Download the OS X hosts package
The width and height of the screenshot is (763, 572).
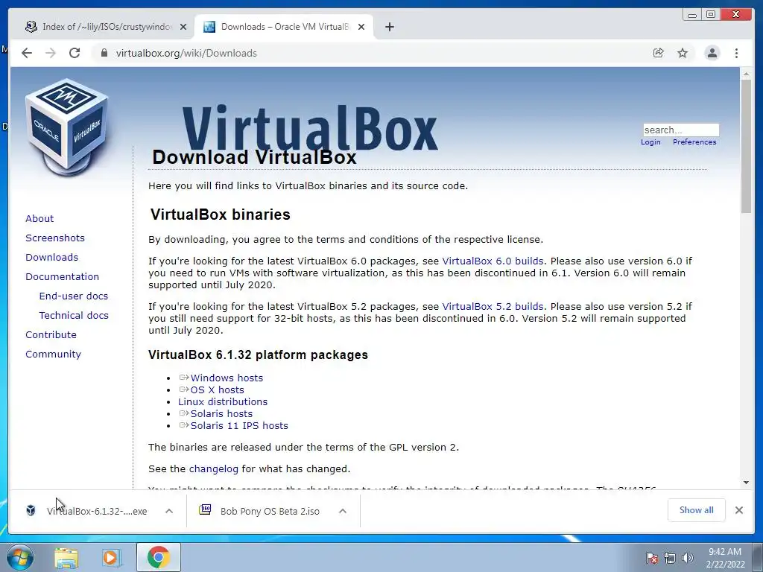pos(217,390)
